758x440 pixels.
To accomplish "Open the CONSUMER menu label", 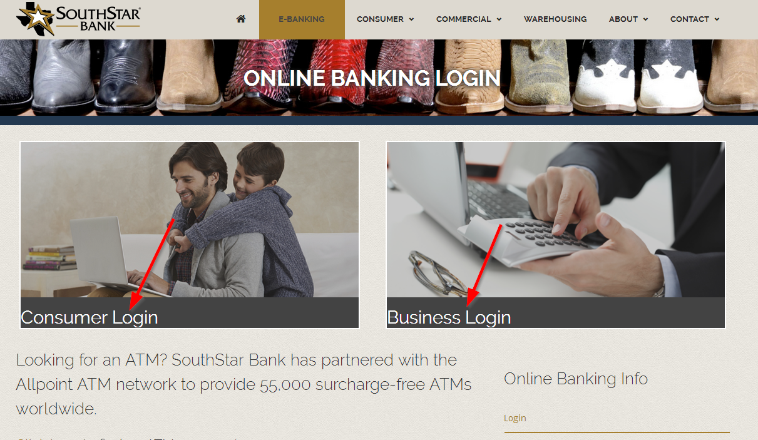I will click(380, 19).
